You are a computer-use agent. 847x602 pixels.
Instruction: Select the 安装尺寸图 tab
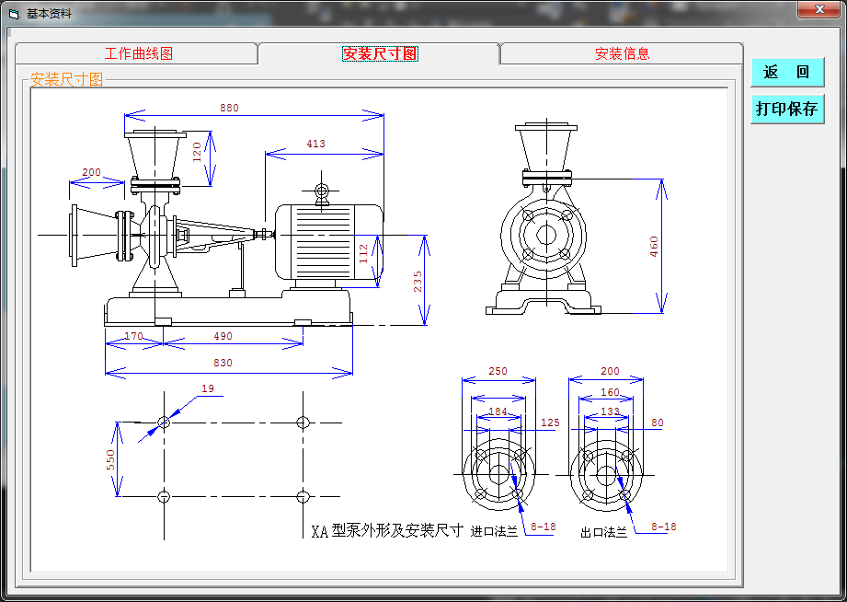coord(380,53)
